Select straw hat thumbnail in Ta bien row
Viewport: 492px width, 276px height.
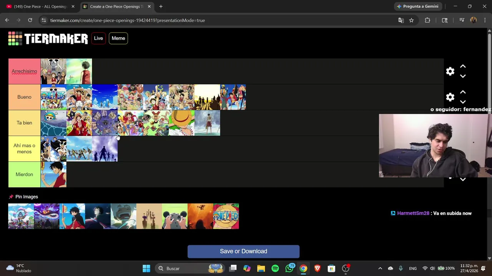(x=181, y=123)
